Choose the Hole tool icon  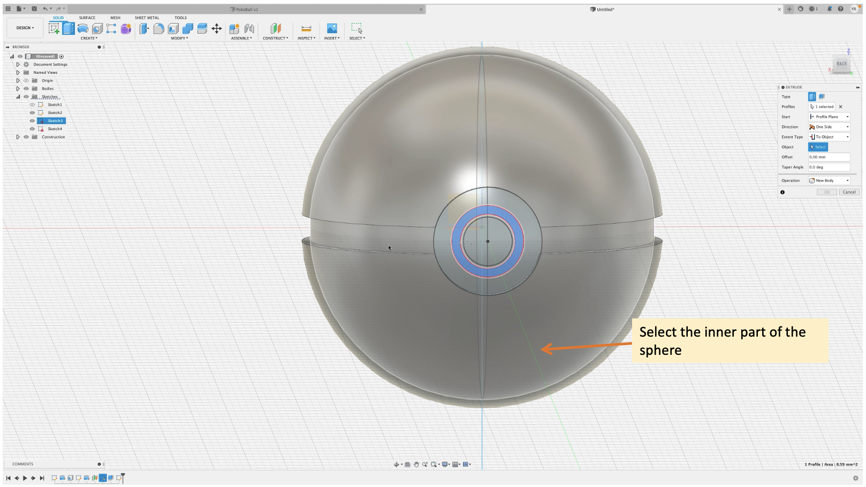click(97, 28)
